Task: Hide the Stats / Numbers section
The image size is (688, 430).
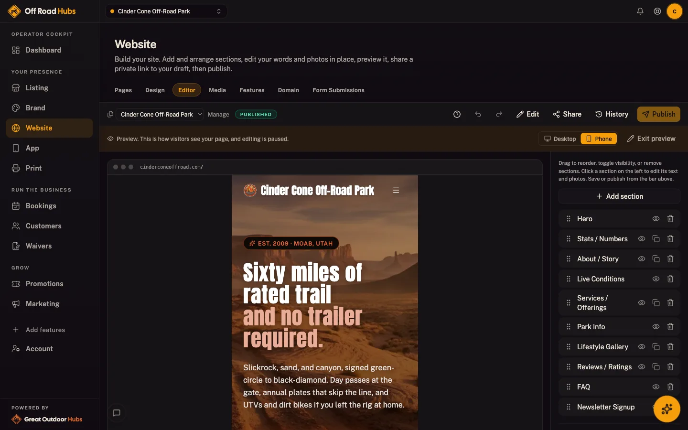Action: coord(642,239)
